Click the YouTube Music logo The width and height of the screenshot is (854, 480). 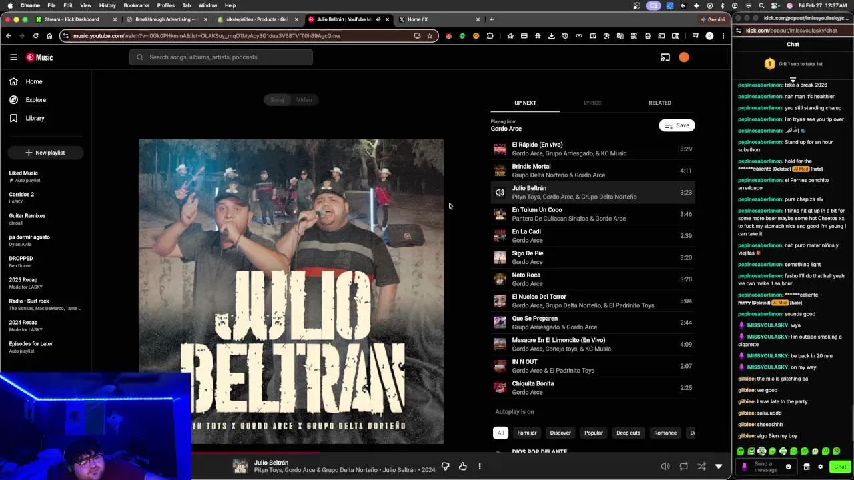(x=39, y=57)
